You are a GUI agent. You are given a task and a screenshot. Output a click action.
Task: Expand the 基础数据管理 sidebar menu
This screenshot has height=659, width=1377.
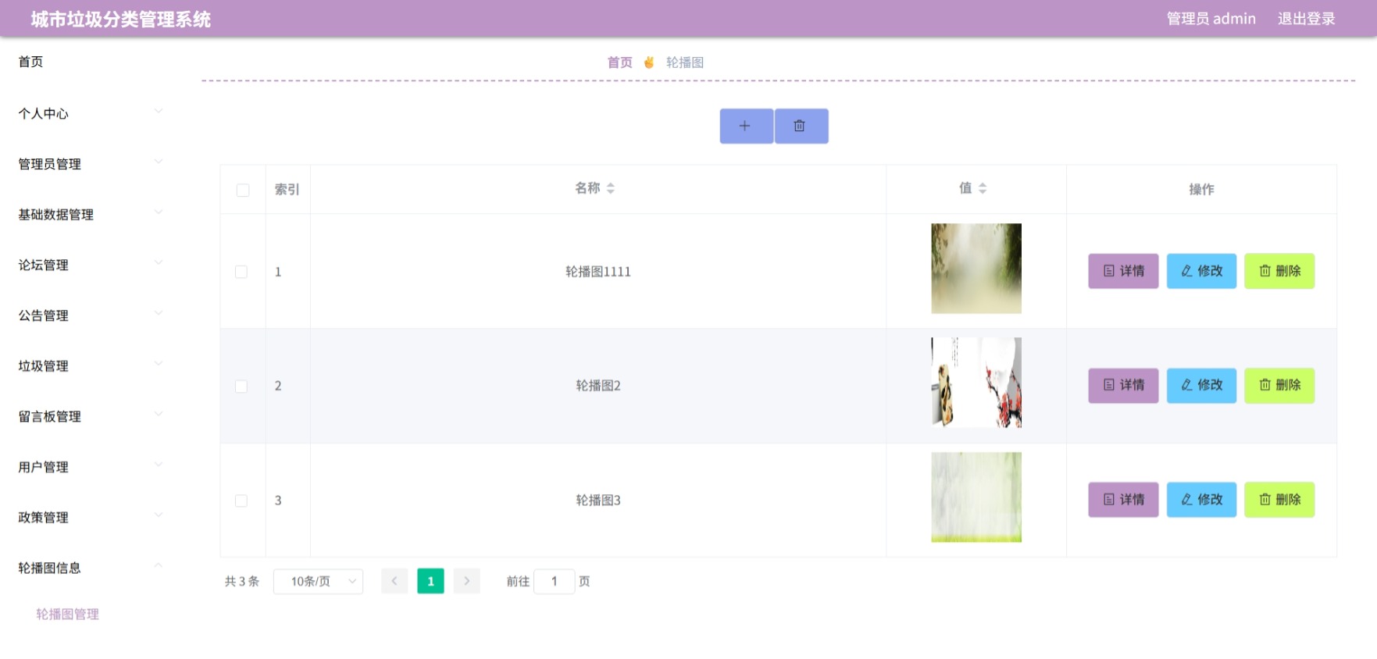point(90,215)
